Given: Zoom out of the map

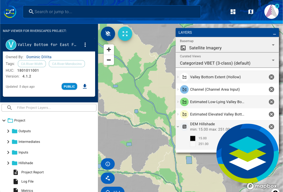Looking at the screenshot, I should (109, 60).
